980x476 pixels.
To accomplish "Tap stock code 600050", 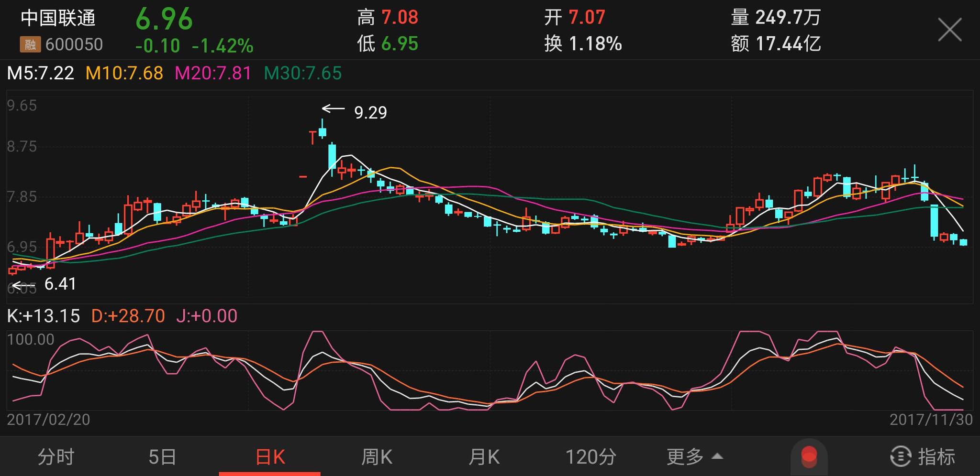I will coord(74,44).
